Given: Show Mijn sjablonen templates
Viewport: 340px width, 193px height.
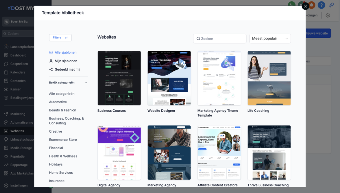Looking at the screenshot, I should tap(66, 61).
